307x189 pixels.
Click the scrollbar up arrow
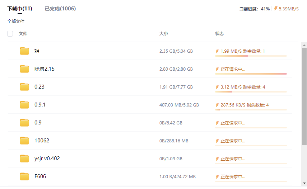(x=304, y=45)
